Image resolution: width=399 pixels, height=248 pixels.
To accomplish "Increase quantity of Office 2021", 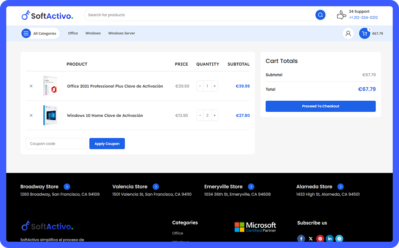I will (214, 86).
